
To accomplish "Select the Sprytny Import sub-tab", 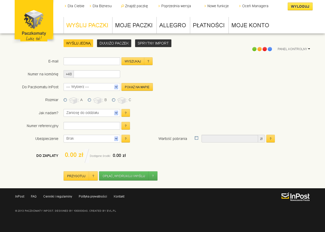I will click(153, 43).
